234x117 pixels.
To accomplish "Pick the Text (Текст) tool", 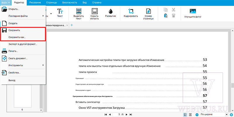I will point(60,13).
